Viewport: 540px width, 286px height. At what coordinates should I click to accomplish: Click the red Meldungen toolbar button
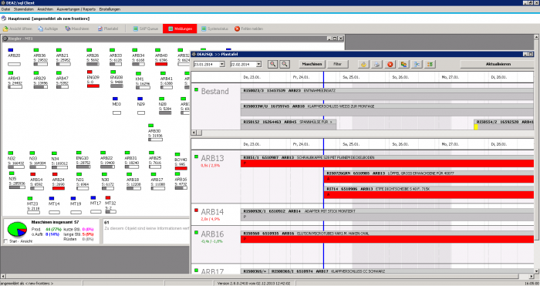click(x=180, y=29)
